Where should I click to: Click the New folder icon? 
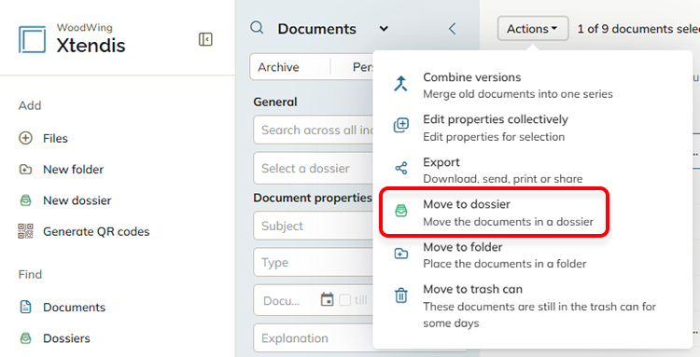(x=25, y=170)
